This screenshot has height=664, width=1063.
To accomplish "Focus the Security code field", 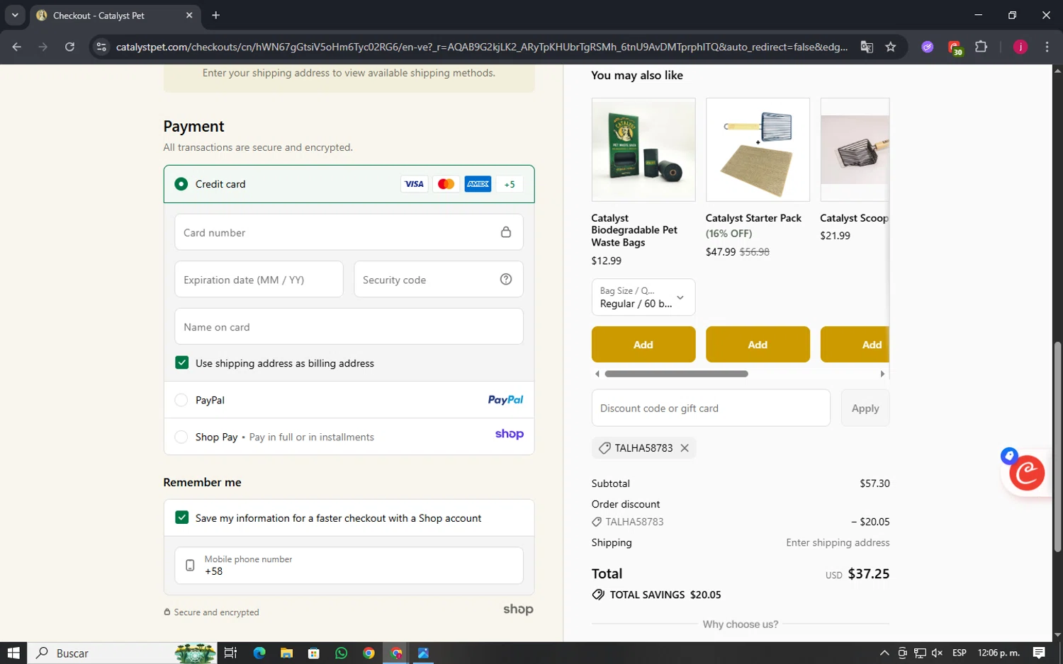I will pyautogui.click(x=438, y=280).
